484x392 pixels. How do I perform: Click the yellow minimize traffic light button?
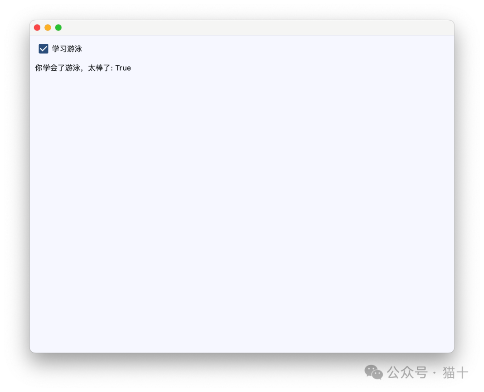[x=48, y=27]
